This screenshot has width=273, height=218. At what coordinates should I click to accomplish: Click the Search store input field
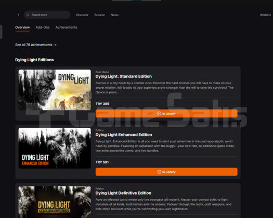[47, 15]
